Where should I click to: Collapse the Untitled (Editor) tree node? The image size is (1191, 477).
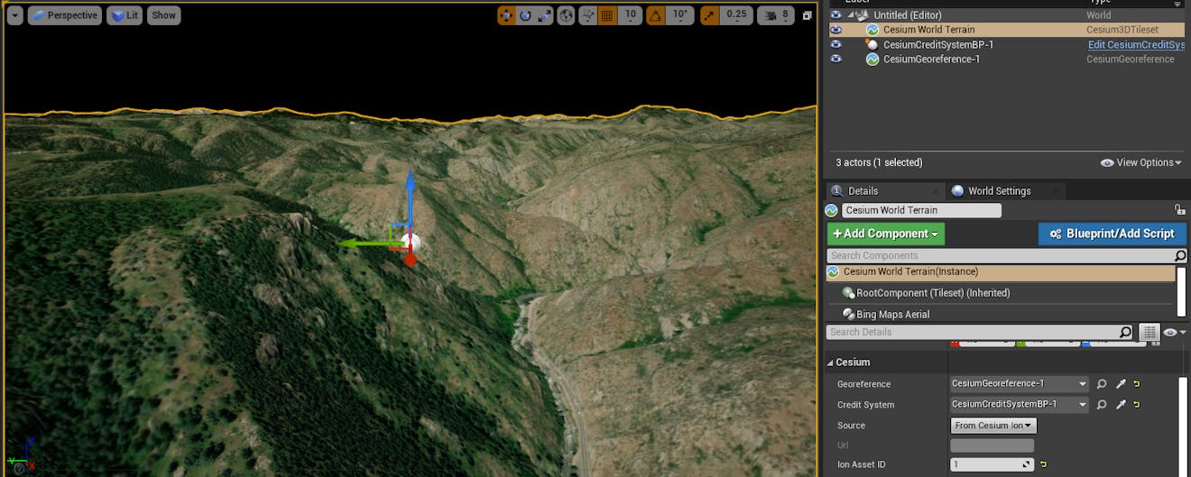850,15
